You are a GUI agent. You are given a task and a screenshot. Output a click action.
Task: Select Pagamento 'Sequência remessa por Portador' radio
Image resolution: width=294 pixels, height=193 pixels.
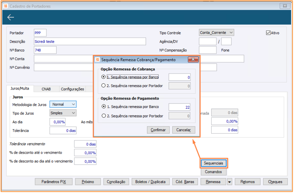104,116
